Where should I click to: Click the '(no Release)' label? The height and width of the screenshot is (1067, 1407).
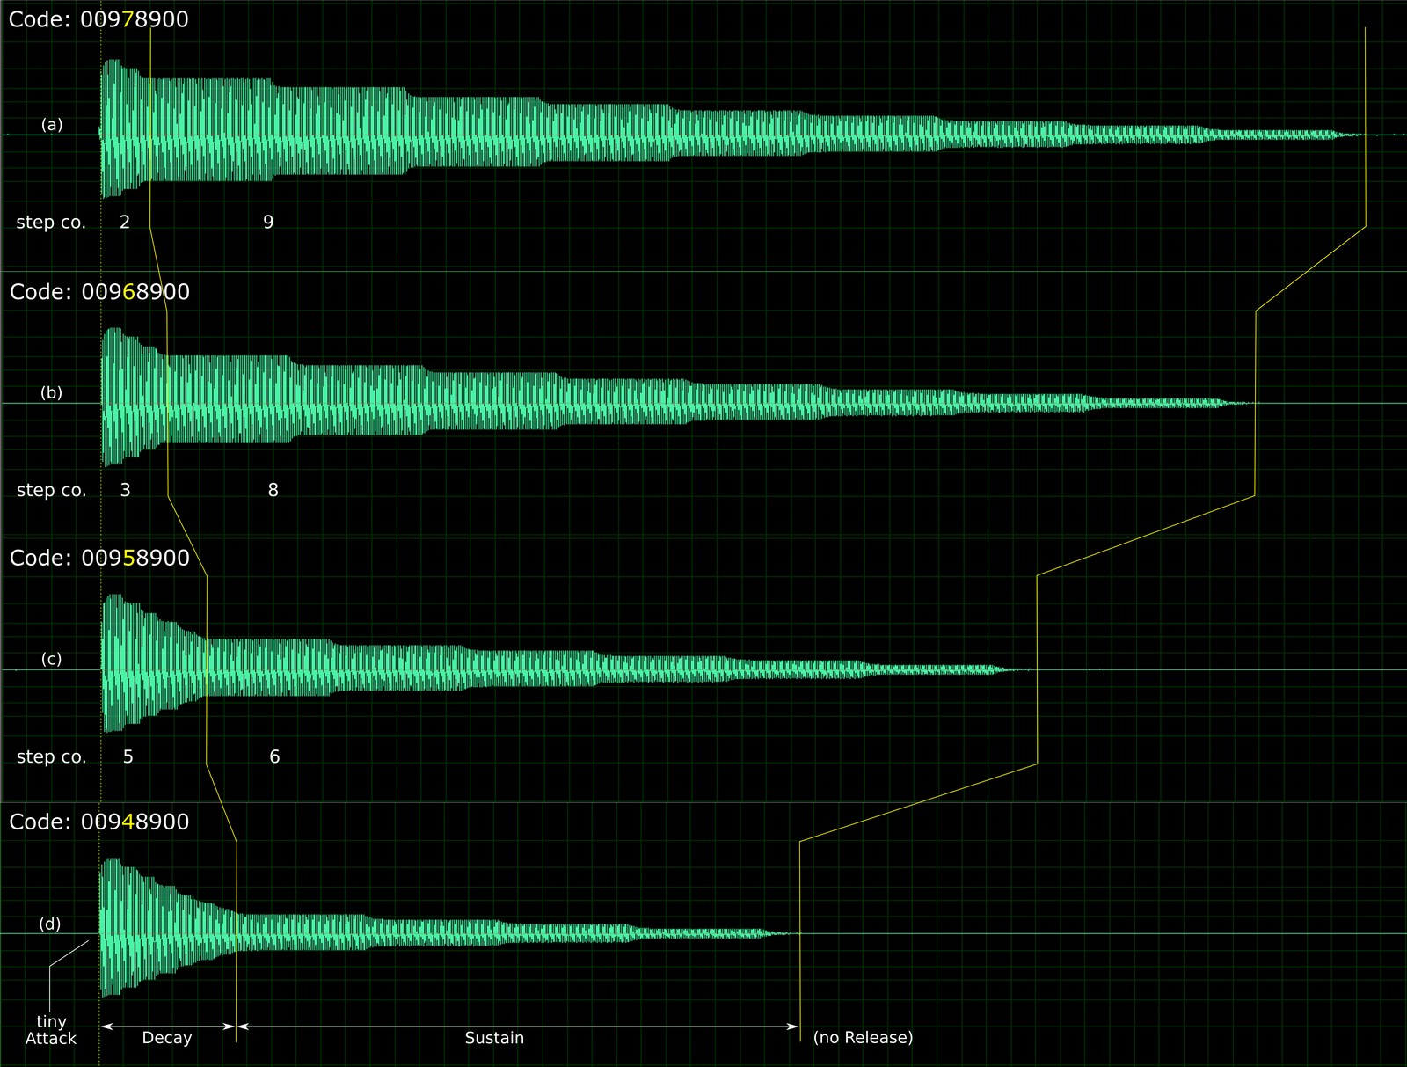[864, 1038]
